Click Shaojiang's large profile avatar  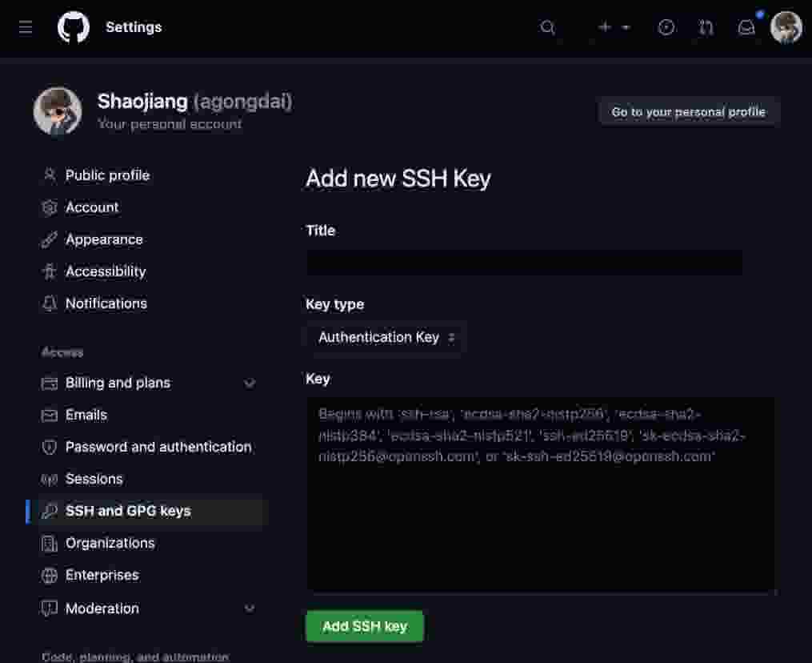tap(58, 111)
